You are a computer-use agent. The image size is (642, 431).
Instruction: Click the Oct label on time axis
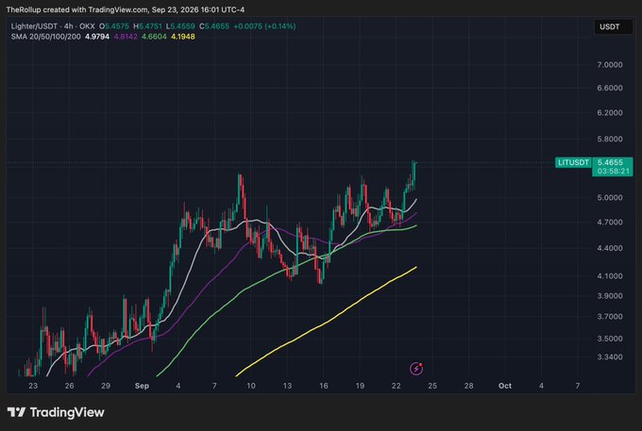click(x=505, y=386)
